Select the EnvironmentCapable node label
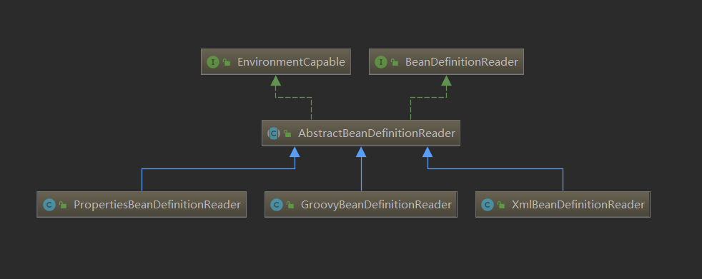 coord(291,62)
